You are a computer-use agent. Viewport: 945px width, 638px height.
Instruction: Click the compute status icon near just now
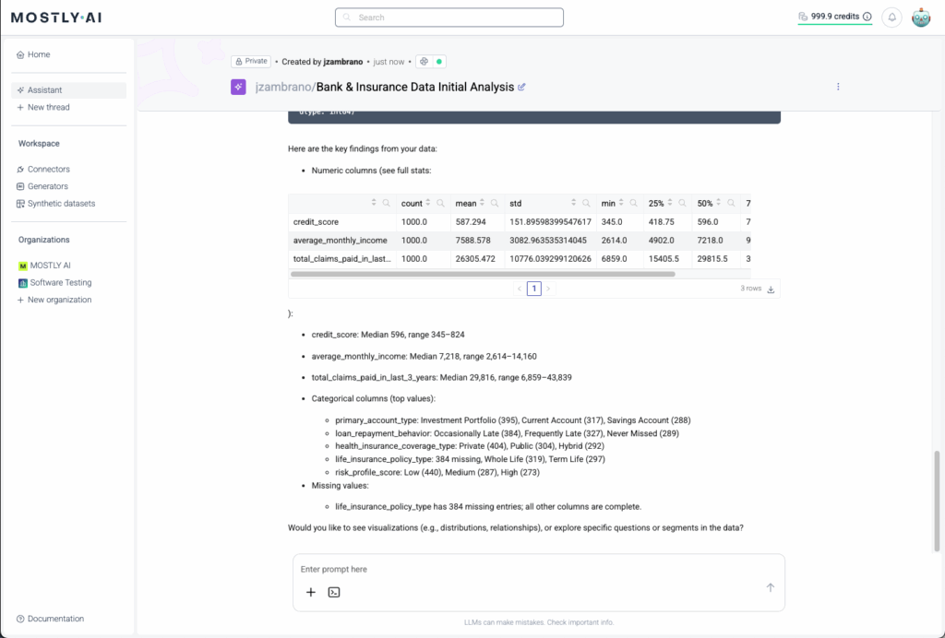click(x=425, y=62)
